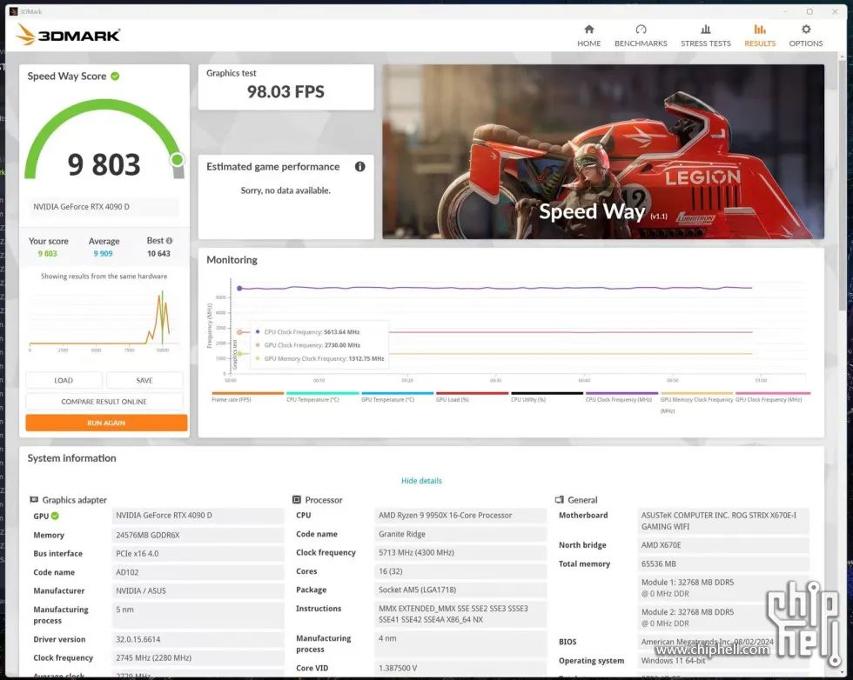Click the LOAD button
The width and height of the screenshot is (853, 680).
point(64,380)
